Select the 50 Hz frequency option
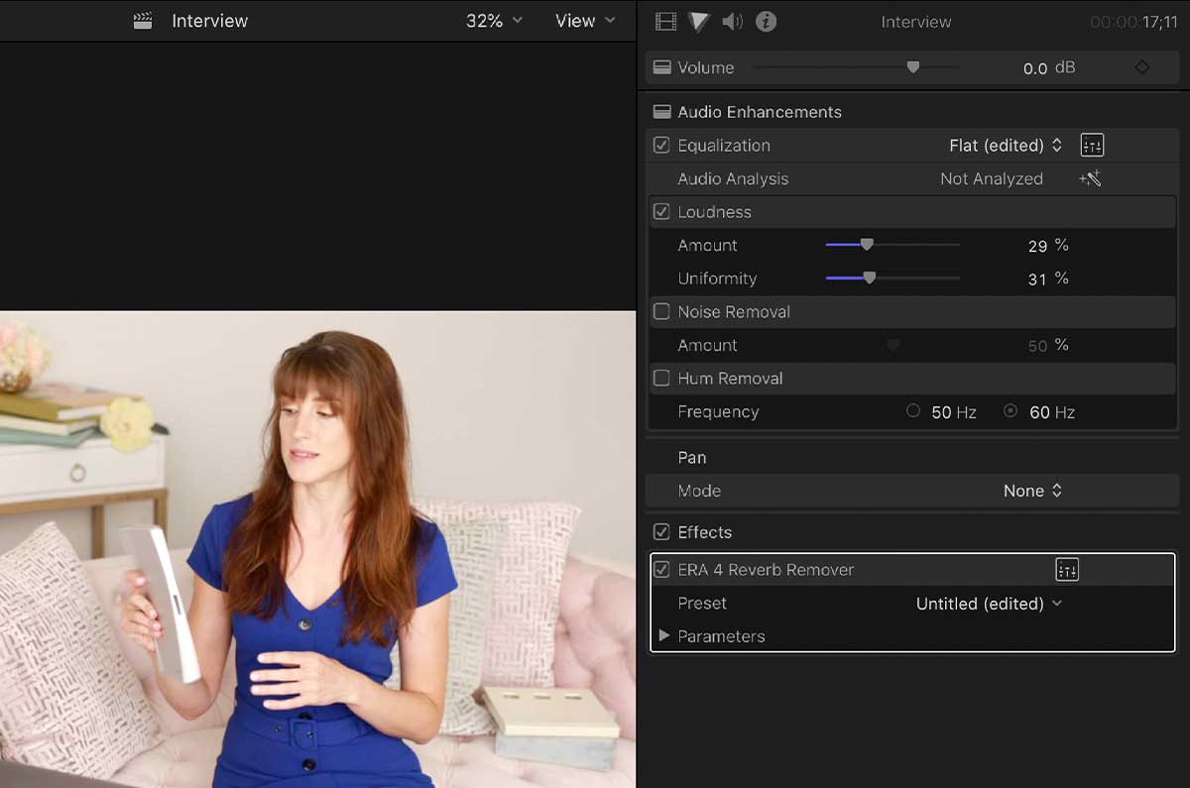This screenshot has height=788, width=1190. pyautogui.click(x=913, y=410)
